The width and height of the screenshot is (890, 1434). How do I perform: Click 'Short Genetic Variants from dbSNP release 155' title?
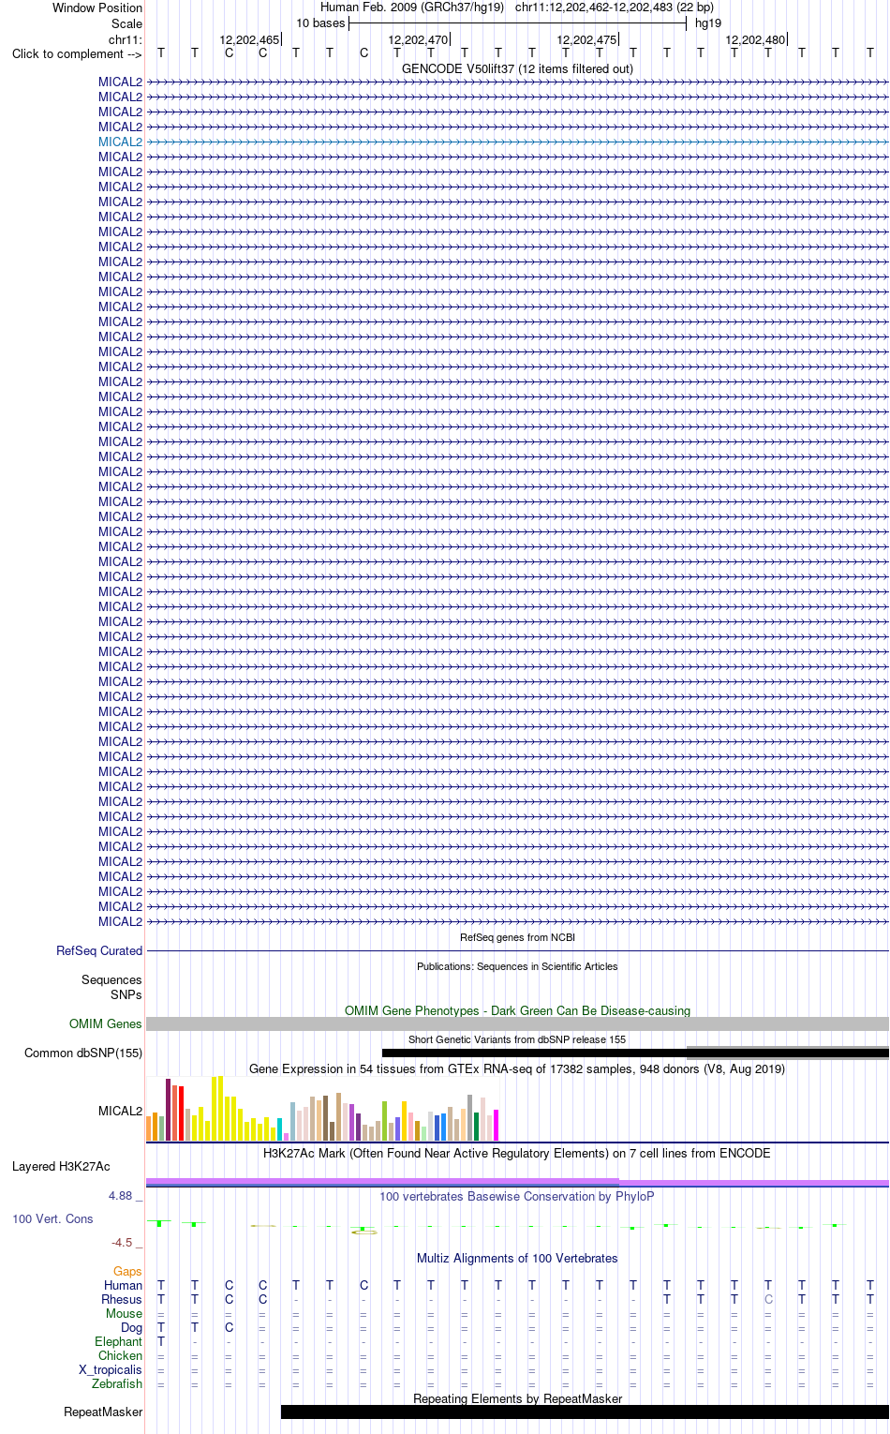click(517, 1039)
